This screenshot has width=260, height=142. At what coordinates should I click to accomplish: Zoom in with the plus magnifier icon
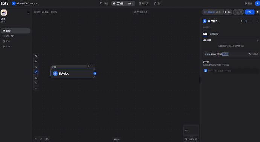tap(196, 139)
